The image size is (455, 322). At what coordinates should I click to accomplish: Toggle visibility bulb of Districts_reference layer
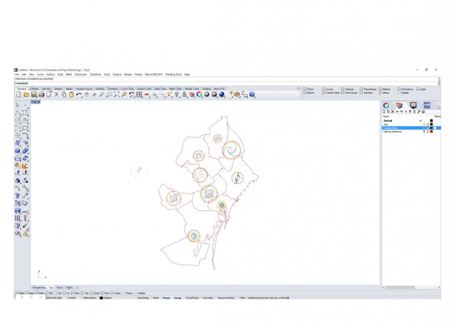click(x=424, y=132)
